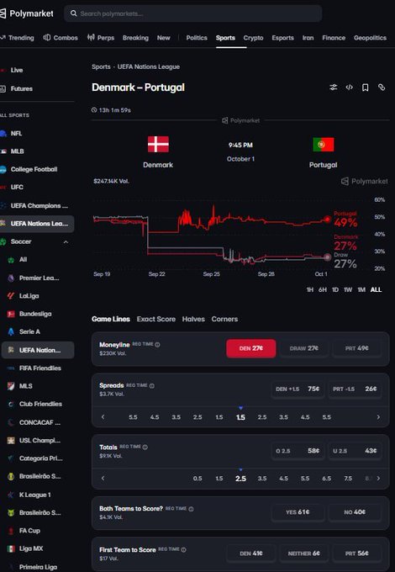Set chart range to 1W

[x=348, y=289]
